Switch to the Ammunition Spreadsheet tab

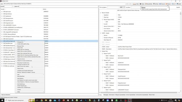(142, 95)
